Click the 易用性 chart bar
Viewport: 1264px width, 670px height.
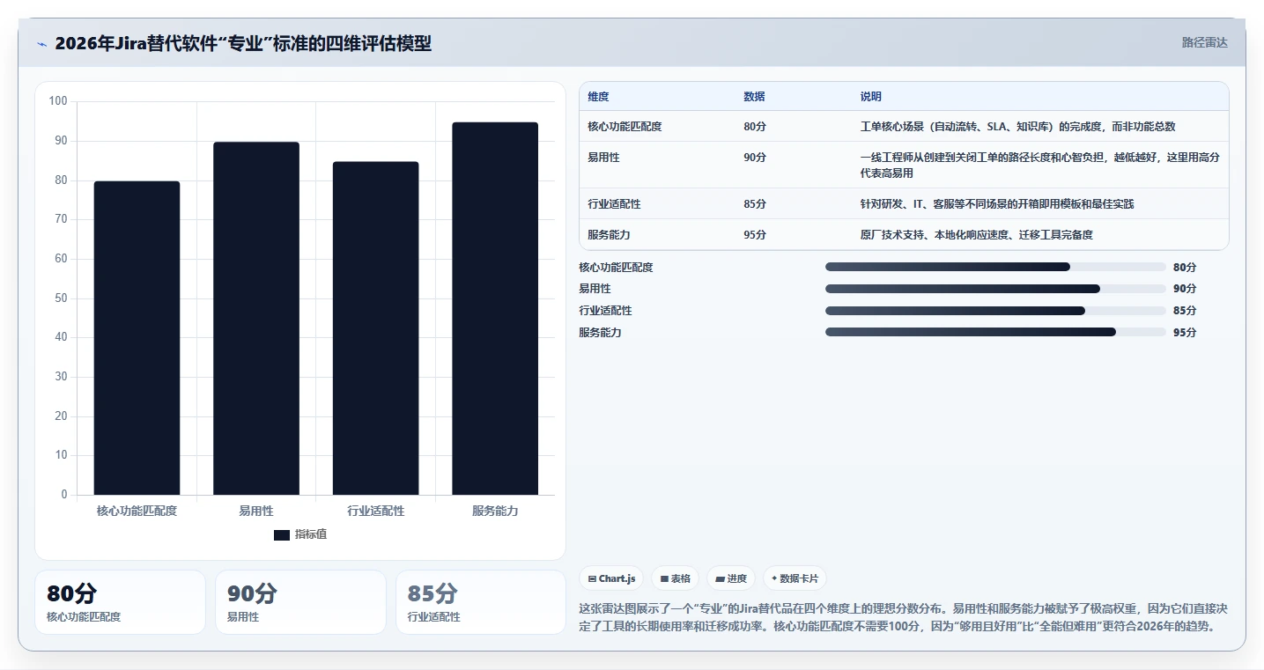256,319
